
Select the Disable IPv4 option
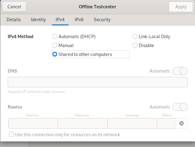(135, 46)
